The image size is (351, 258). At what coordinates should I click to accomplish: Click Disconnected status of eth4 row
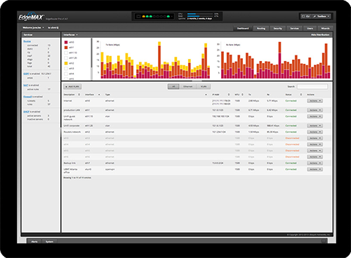coord(292,144)
